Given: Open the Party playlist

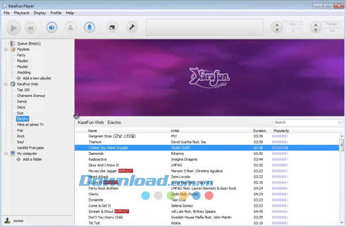Looking at the screenshot, I should pyautogui.click(x=21, y=55).
